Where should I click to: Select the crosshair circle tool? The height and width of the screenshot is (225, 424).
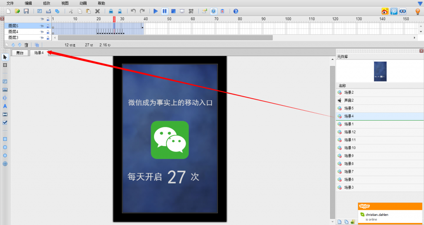(x=5, y=164)
